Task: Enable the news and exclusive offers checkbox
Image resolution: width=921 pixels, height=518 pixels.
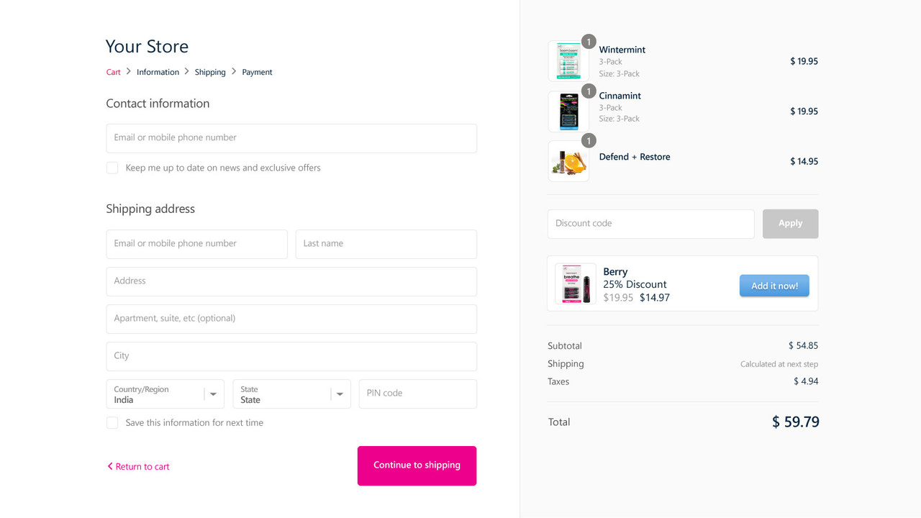Action: (112, 168)
